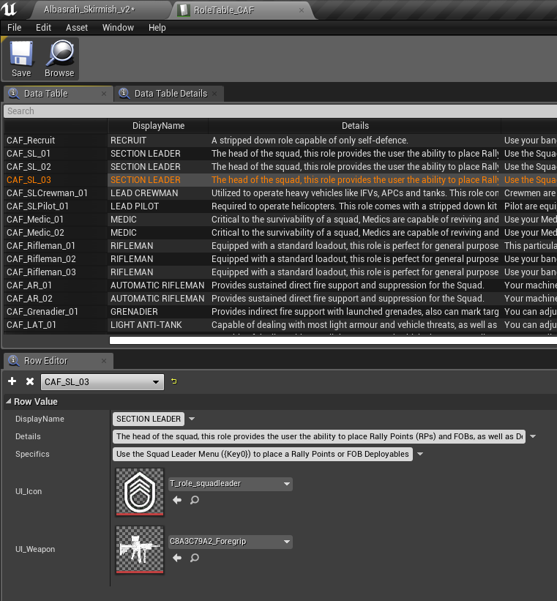557x601 pixels.
Task: Expand the DisplayName text options arrow
Action: pyautogui.click(x=192, y=419)
